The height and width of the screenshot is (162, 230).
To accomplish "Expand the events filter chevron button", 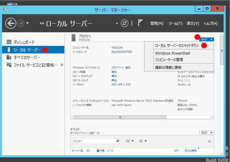I will coord(209,141).
